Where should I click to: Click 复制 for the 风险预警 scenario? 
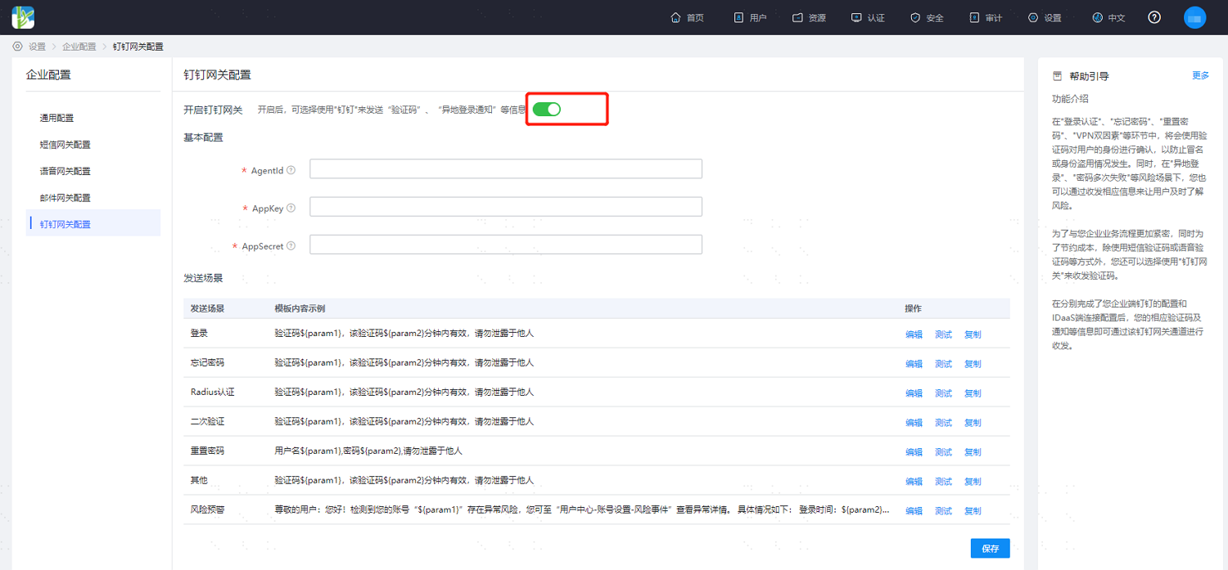(973, 511)
